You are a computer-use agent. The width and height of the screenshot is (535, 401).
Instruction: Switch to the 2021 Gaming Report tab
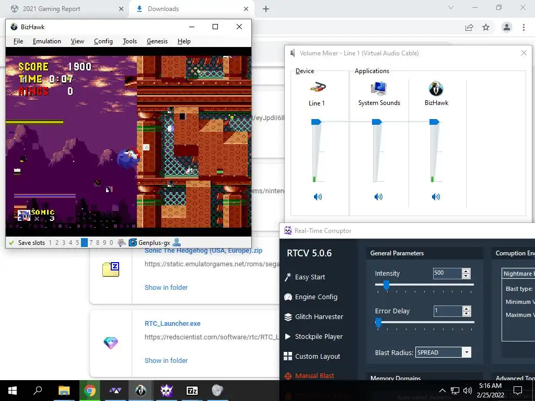coord(65,9)
